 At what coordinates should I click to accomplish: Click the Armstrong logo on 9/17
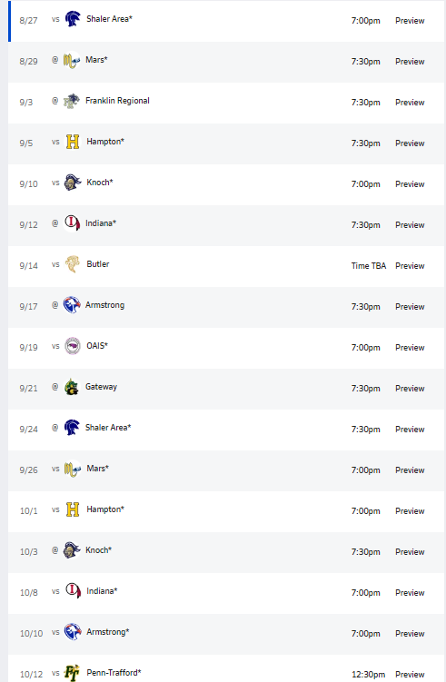click(x=72, y=305)
